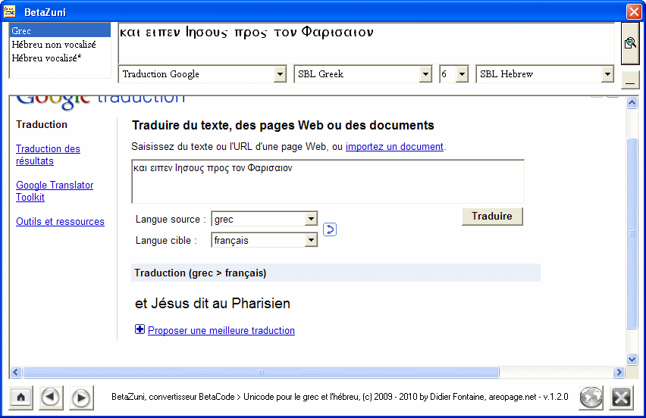Screen dimensions: 646x418
Task: Click the Traduire button
Action: 492,216
